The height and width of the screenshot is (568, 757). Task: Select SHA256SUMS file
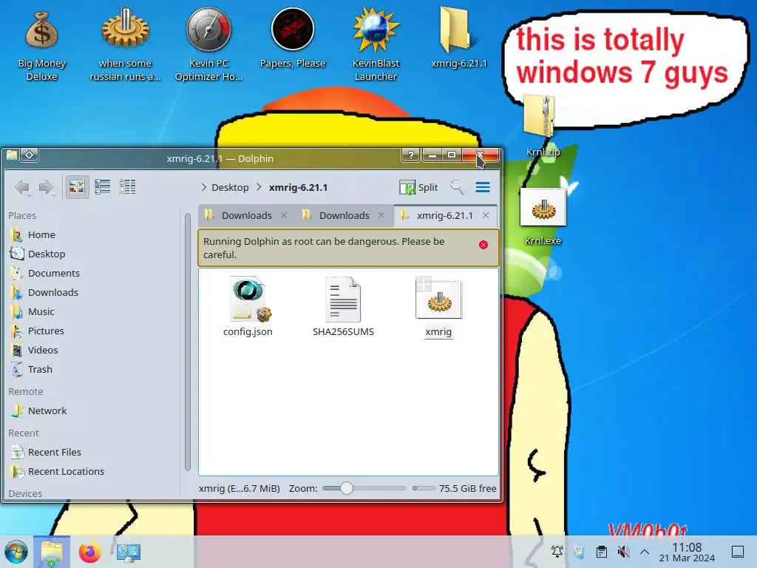point(343,306)
